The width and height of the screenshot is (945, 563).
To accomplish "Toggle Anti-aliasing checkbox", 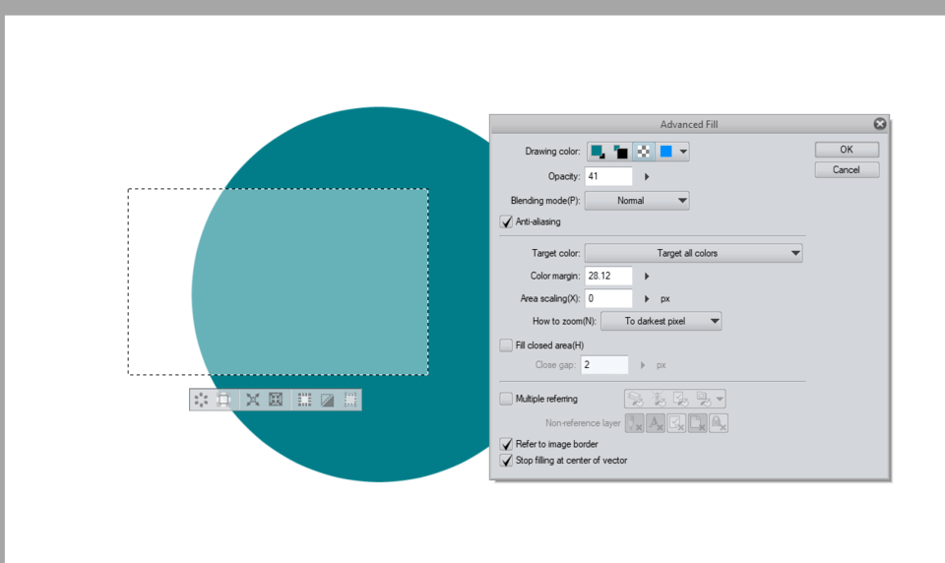I will [506, 221].
